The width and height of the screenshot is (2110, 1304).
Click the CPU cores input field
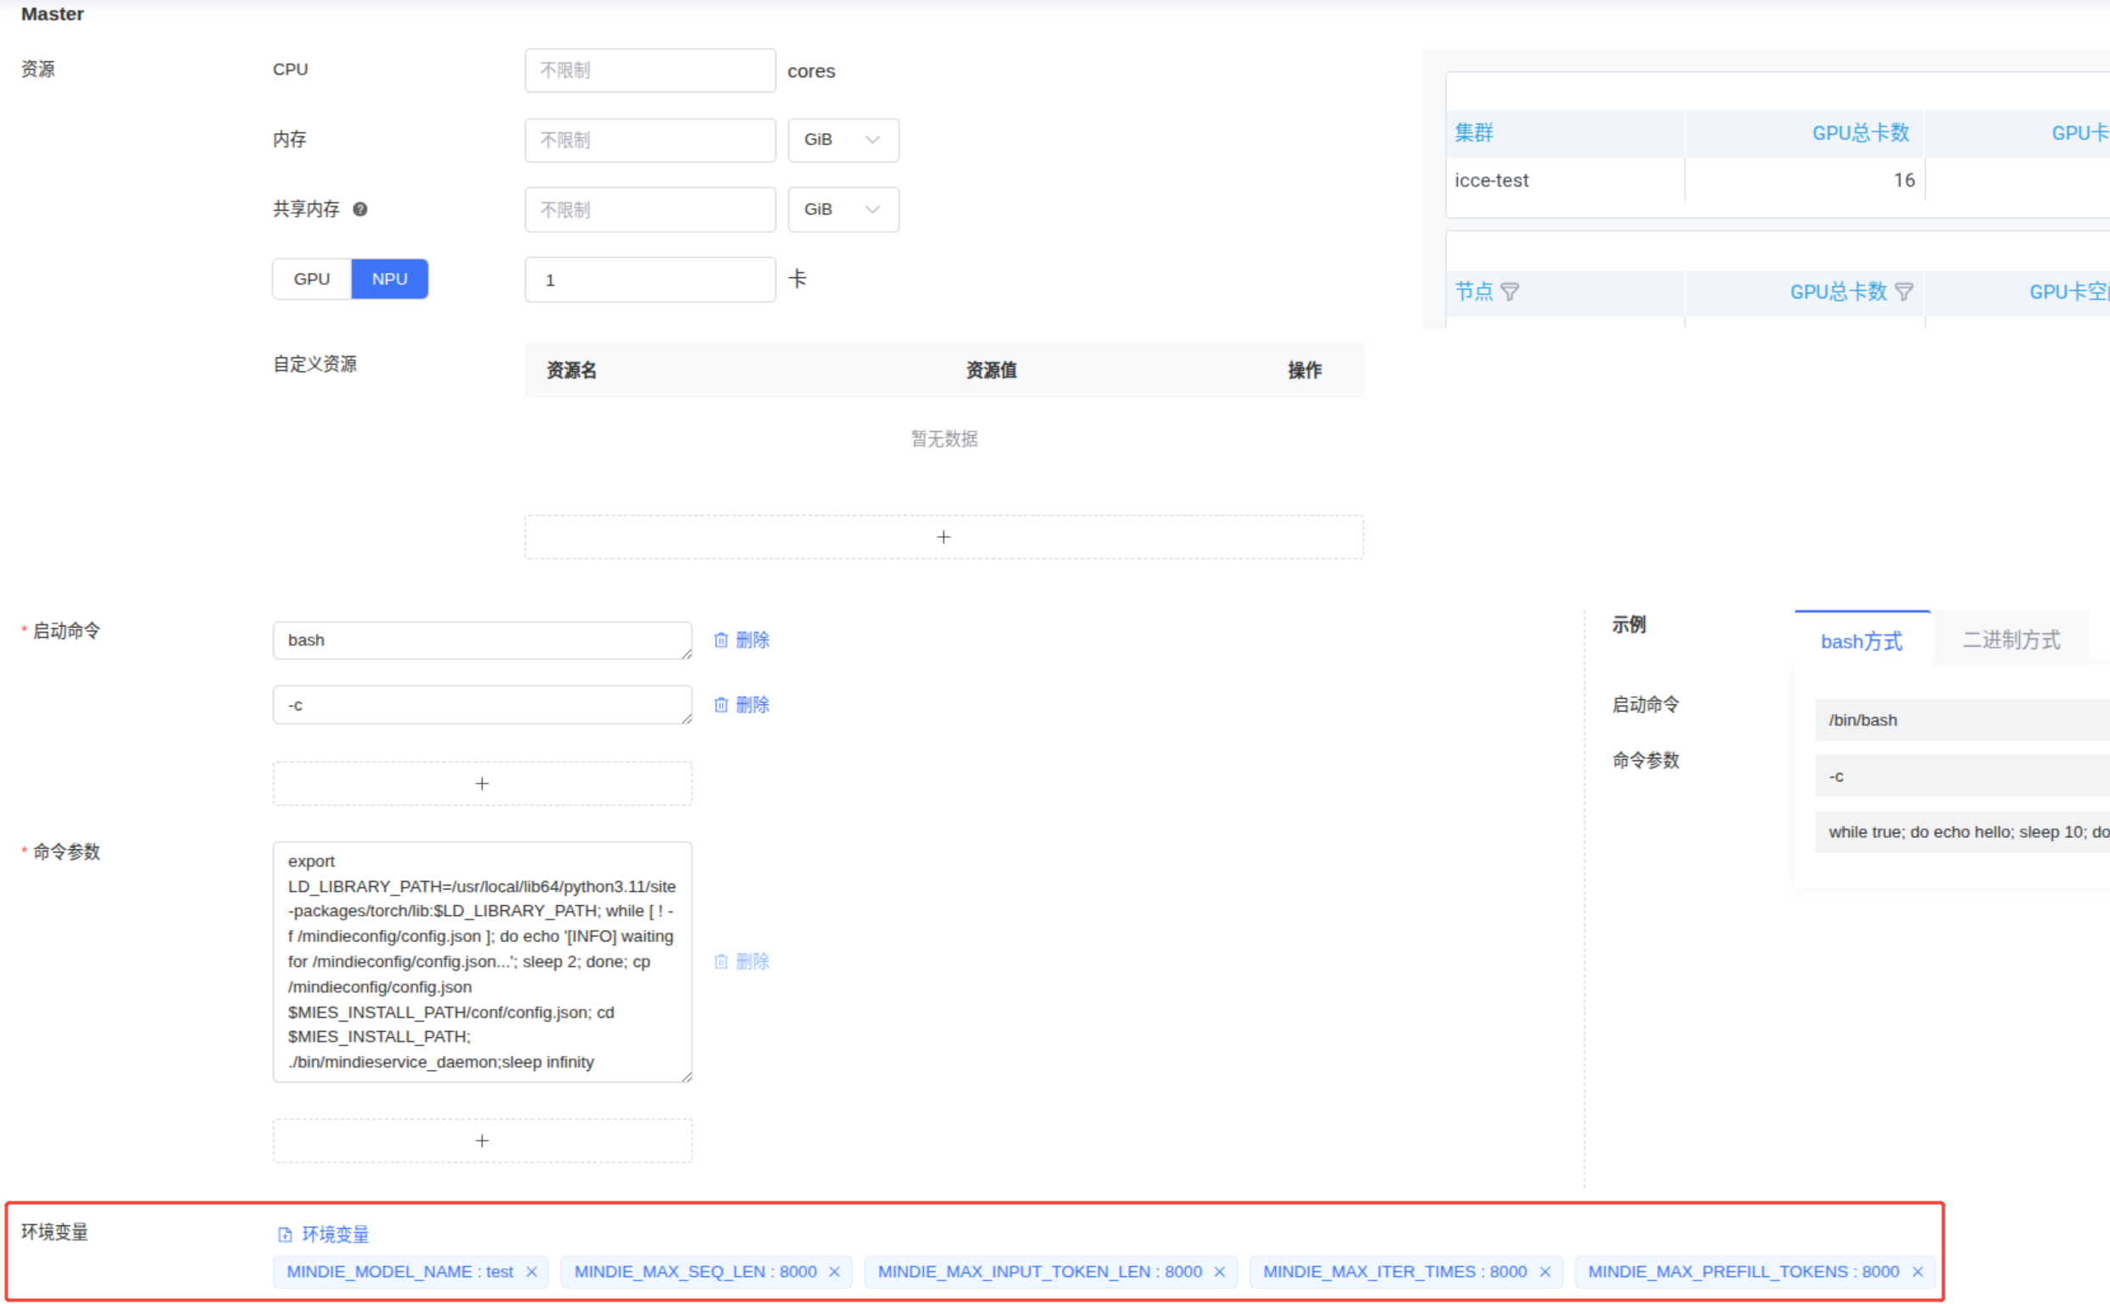[649, 70]
